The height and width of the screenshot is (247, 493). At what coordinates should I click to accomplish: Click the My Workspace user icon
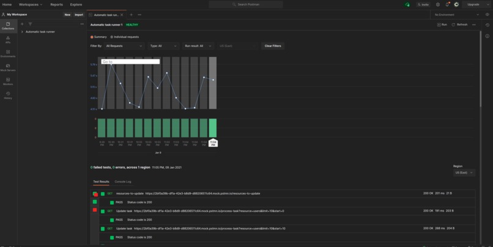(4, 15)
